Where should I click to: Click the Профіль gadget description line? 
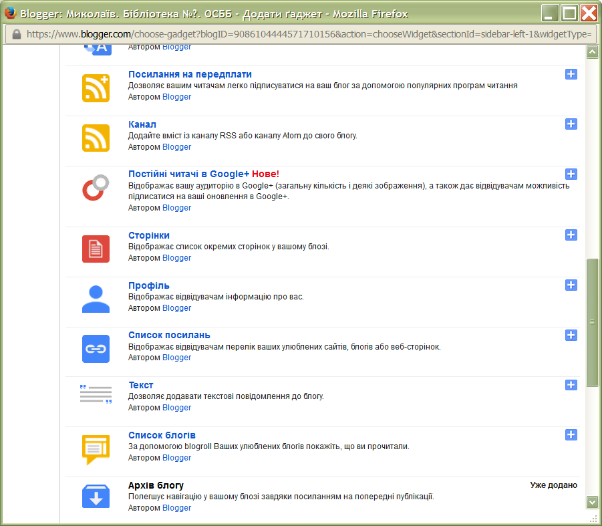click(x=216, y=297)
